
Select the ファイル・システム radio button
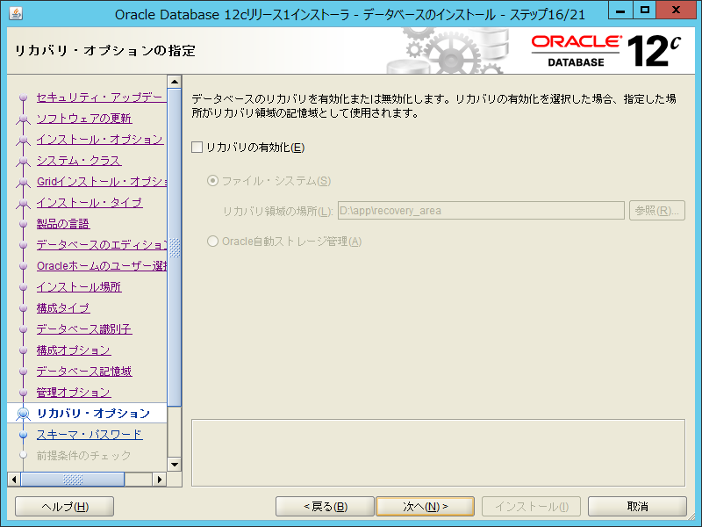(212, 181)
